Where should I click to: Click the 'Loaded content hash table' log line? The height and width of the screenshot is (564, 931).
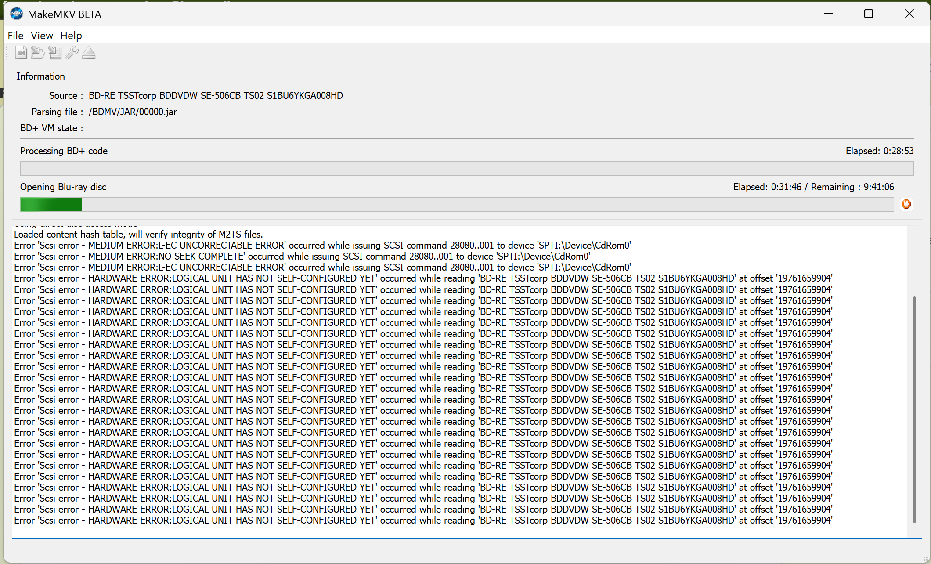point(138,235)
